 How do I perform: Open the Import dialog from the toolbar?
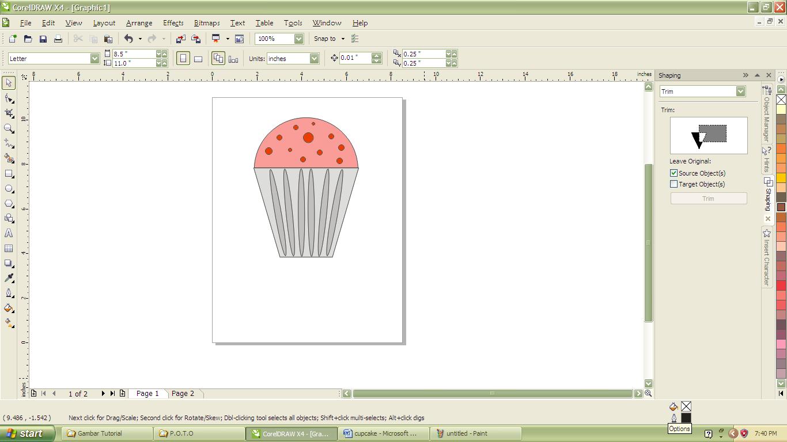click(x=180, y=39)
